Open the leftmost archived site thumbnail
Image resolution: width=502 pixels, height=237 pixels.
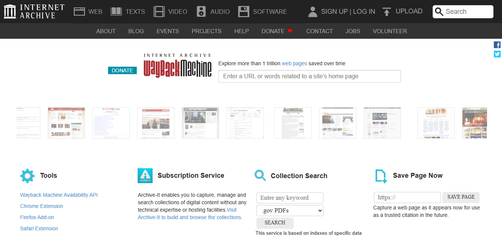pyautogui.click(x=28, y=123)
